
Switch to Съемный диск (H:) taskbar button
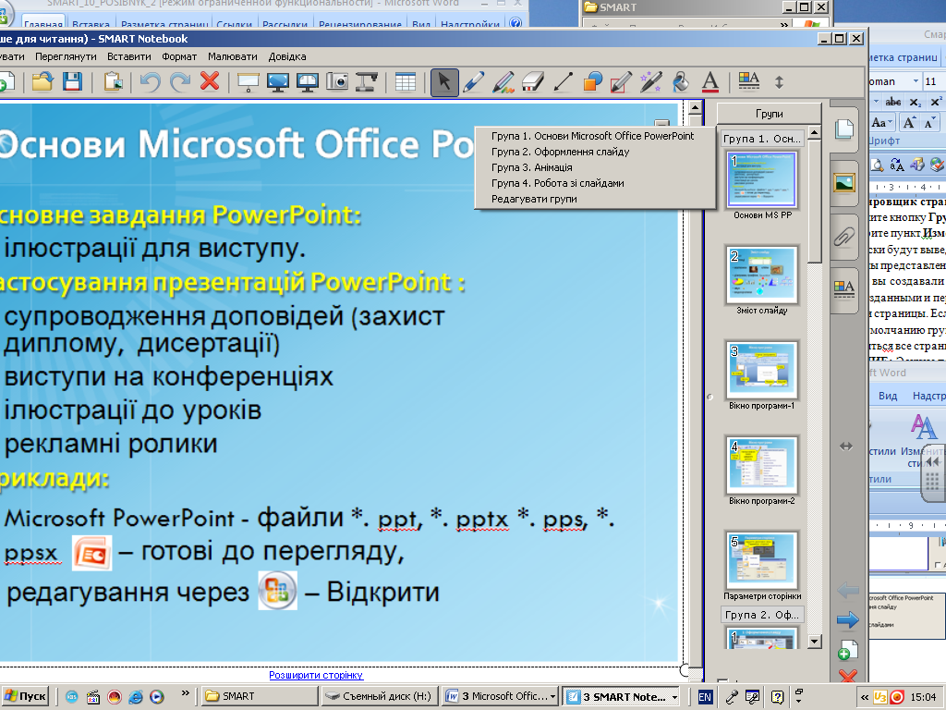coord(380,696)
